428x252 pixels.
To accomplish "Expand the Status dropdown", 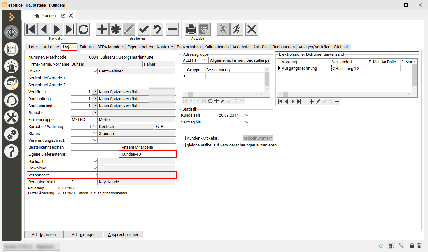I will coord(95,134).
